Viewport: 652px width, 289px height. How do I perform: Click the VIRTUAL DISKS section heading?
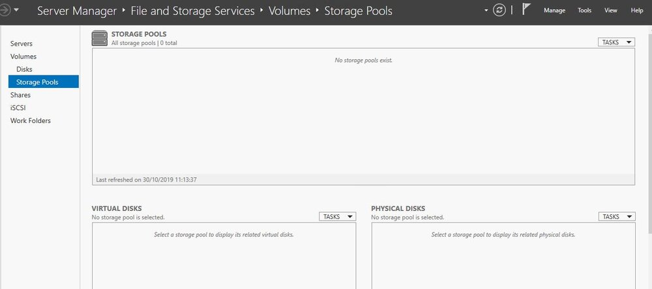pos(117,208)
